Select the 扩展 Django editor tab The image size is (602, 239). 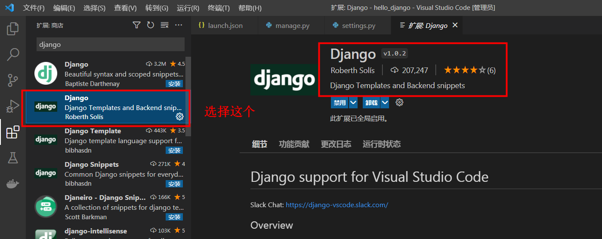pos(427,25)
